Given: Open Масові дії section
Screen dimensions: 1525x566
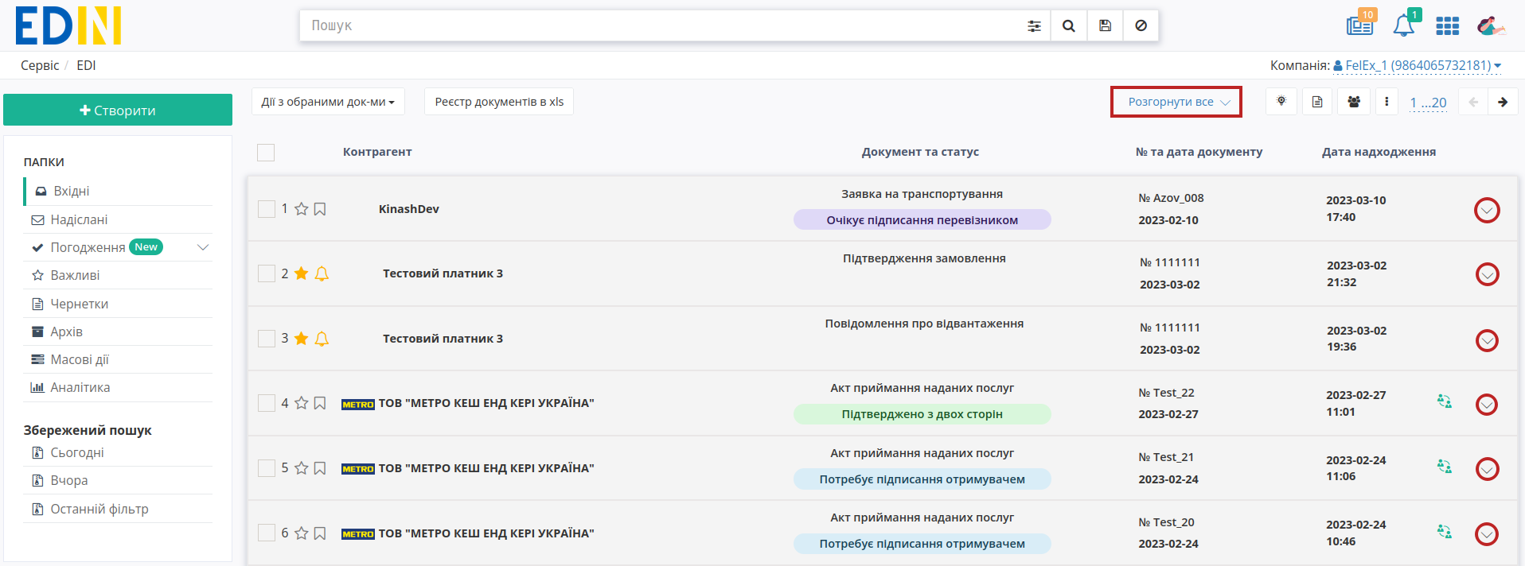Looking at the screenshot, I should [x=119, y=359].
